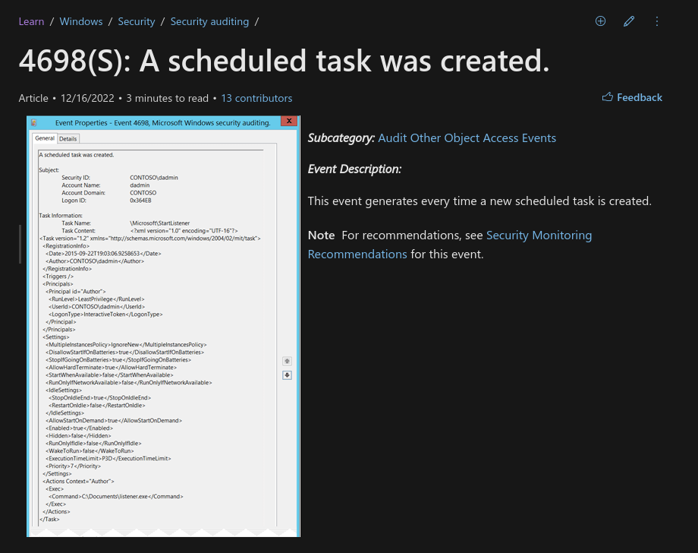The width and height of the screenshot is (698, 553).
Task: Click the down arrow button in event dialog
Action: [287, 374]
